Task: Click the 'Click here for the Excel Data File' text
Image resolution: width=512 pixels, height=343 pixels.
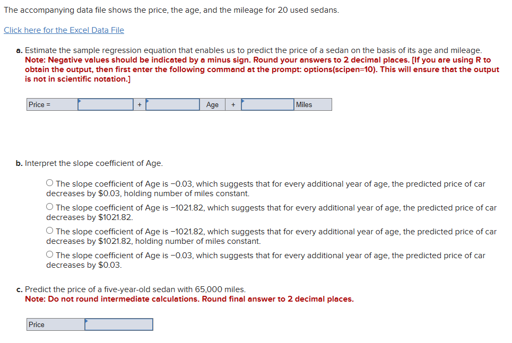Action: pyautogui.click(x=64, y=30)
